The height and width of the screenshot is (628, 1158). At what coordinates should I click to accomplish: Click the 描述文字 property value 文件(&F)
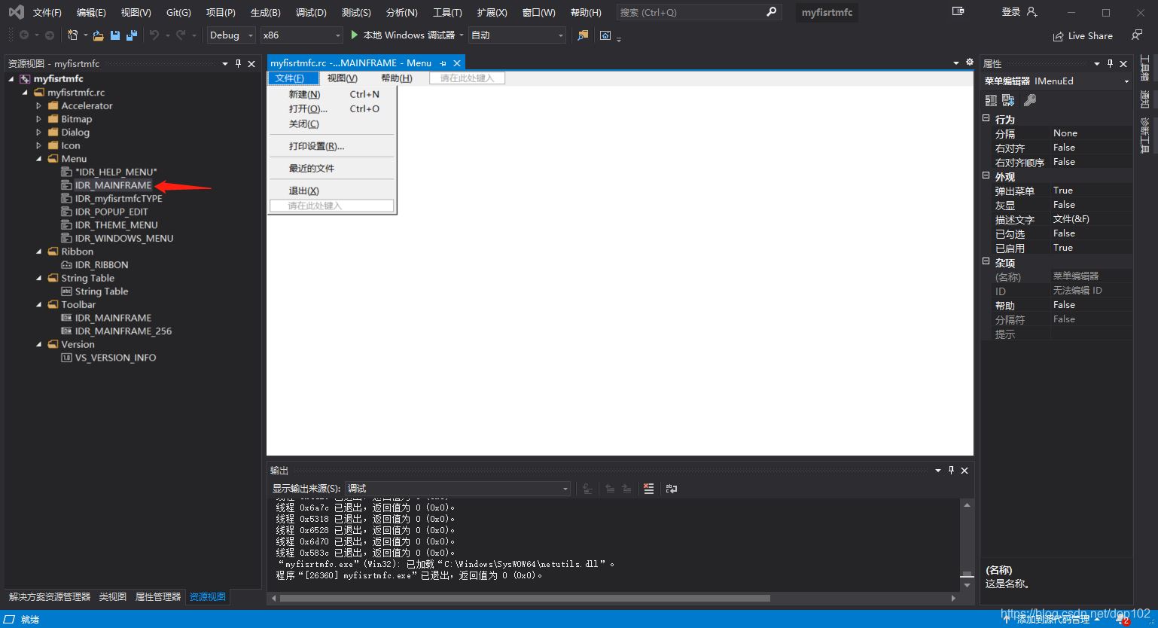[1091, 219]
